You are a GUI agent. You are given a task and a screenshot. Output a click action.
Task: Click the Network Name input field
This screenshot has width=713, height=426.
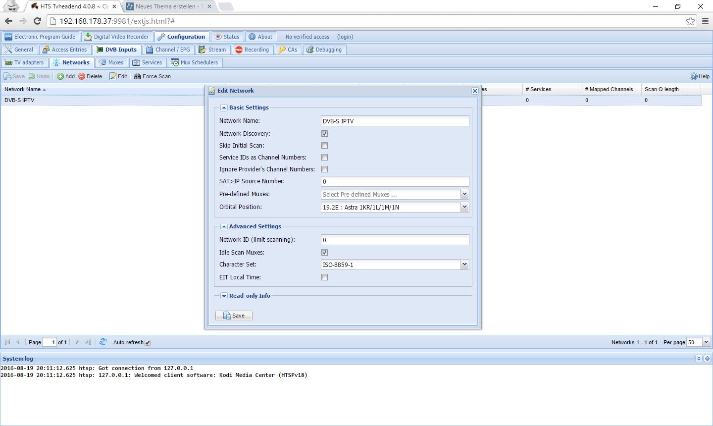(x=395, y=121)
